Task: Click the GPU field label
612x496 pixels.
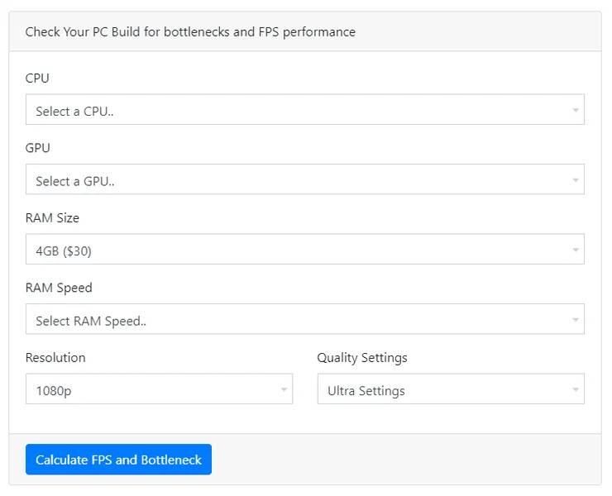Action: 37,148
